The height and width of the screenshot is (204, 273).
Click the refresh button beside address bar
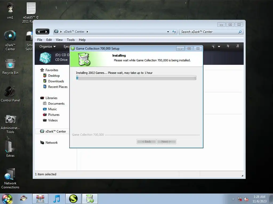(174, 32)
